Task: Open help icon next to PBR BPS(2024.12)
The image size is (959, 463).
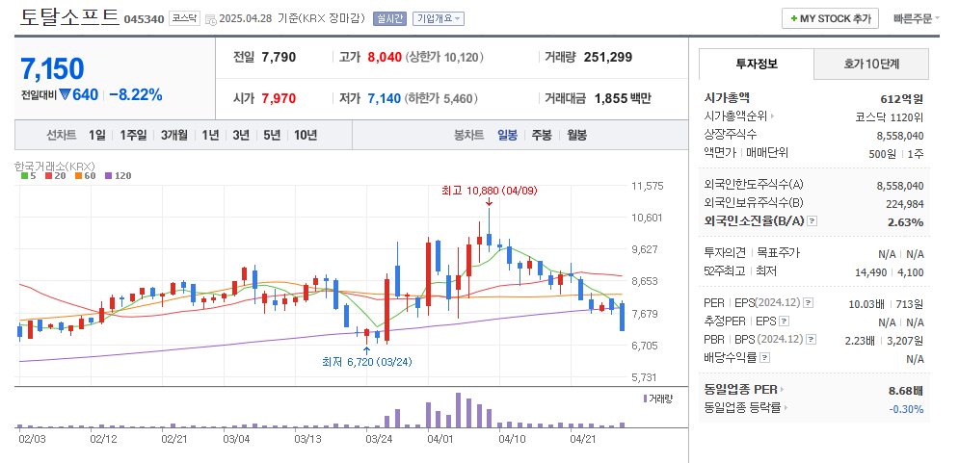Action: (x=811, y=340)
